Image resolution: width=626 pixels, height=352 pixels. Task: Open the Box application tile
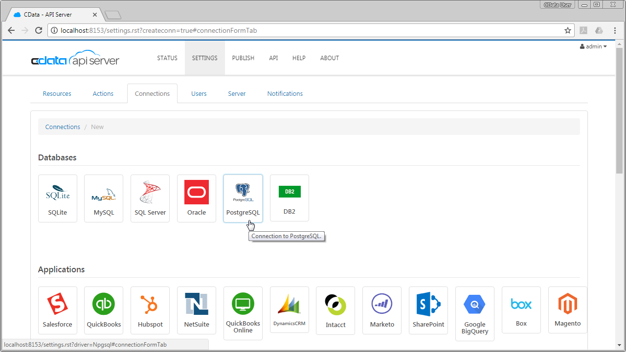click(x=521, y=310)
